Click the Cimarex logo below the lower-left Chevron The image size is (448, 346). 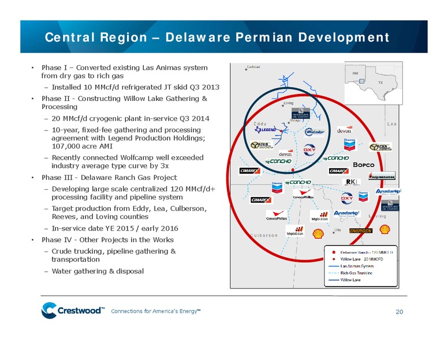coord(261,200)
